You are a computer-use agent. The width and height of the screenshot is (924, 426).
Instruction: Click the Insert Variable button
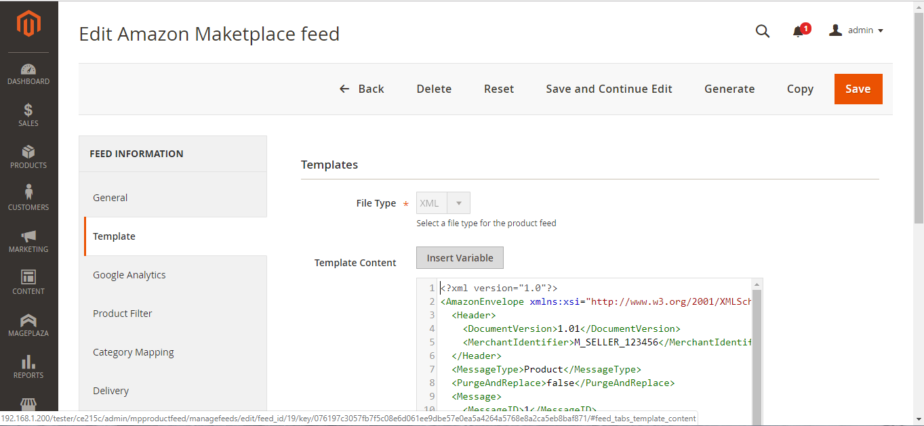click(x=460, y=258)
